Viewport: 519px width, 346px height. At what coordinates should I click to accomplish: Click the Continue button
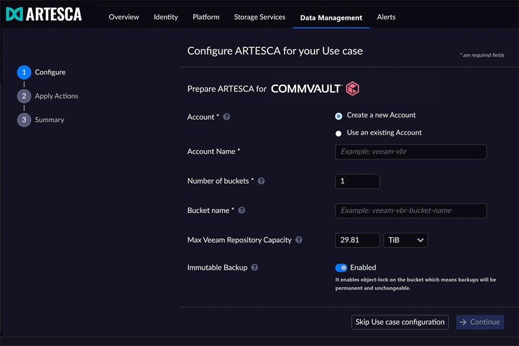pos(480,322)
